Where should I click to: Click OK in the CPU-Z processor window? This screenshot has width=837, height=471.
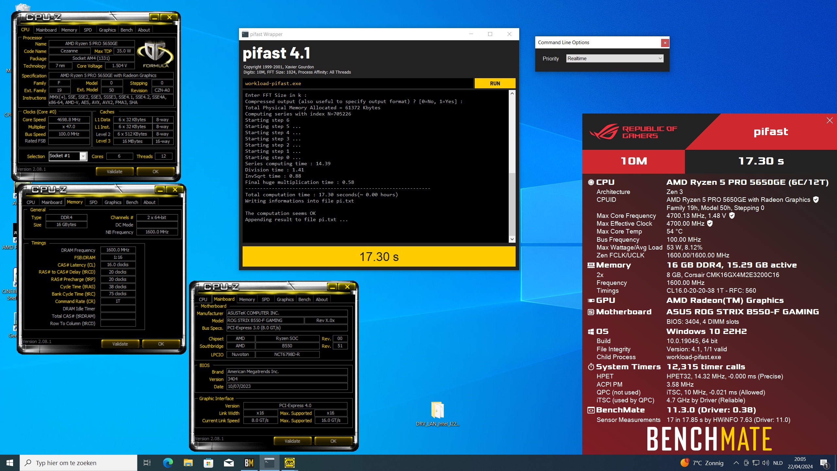pyautogui.click(x=155, y=171)
